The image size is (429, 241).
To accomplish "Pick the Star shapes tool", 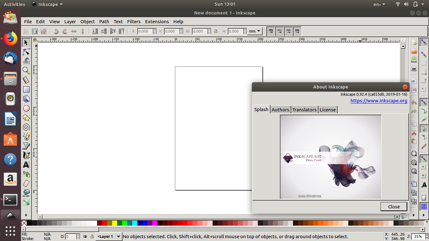I will point(26,118).
